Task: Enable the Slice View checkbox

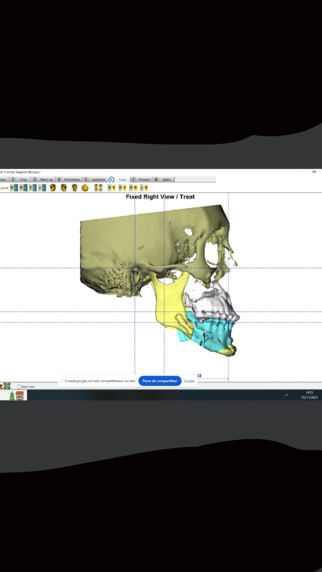Action: point(19,387)
